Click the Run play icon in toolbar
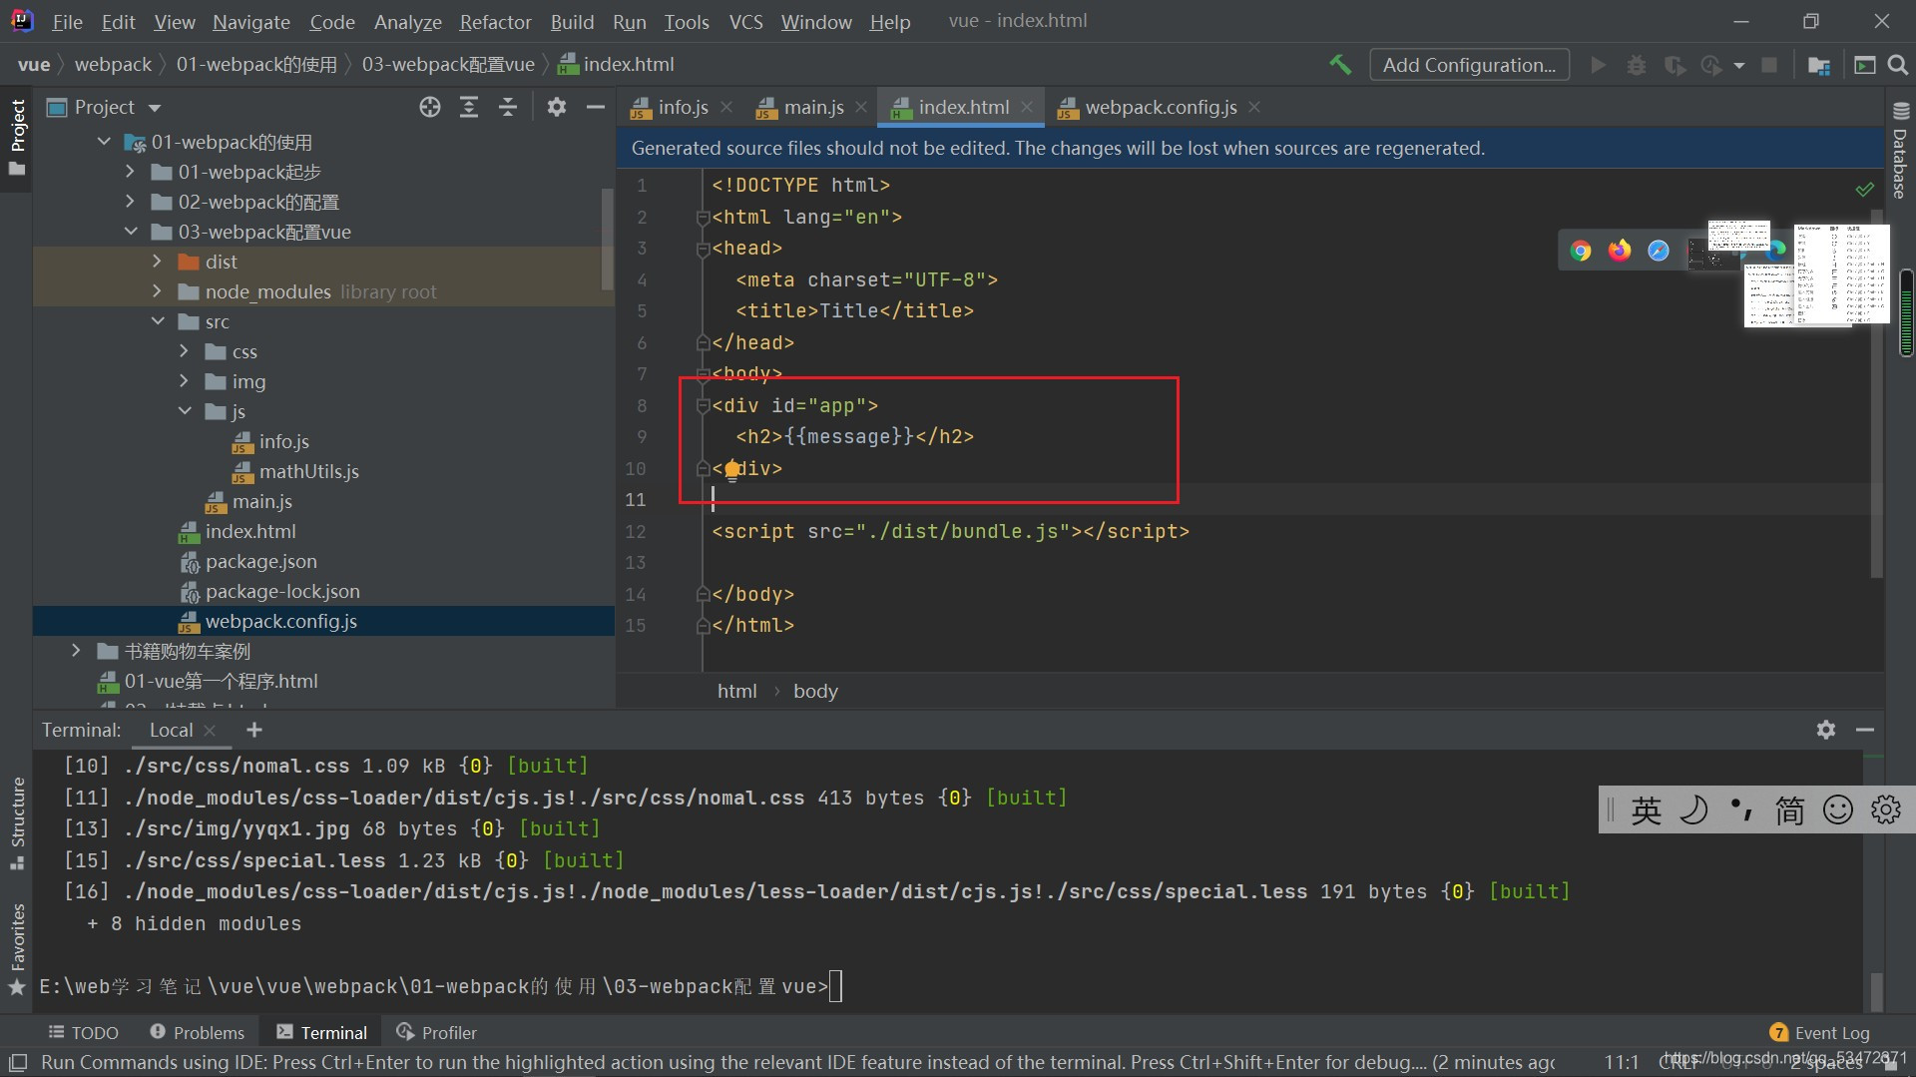 pyautogui.click(x=1599, y=65)
